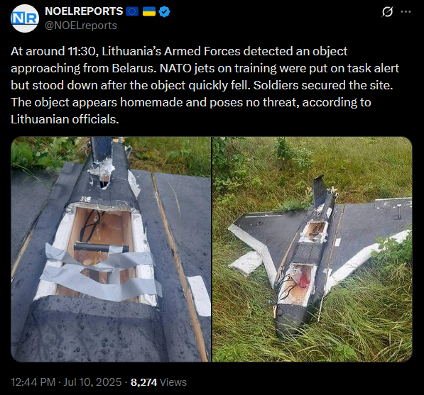Click the NOELREPORTS profile avatar
Image resolution: width=424 pixels, height=395 pixels.
pyautogui.click(x=25, y=18)
